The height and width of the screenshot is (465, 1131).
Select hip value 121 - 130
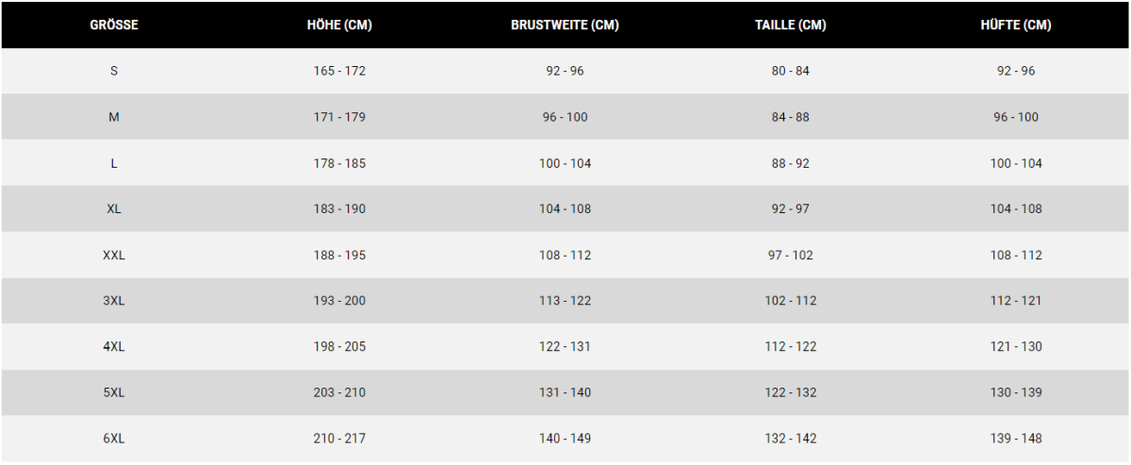point(1016,346)
